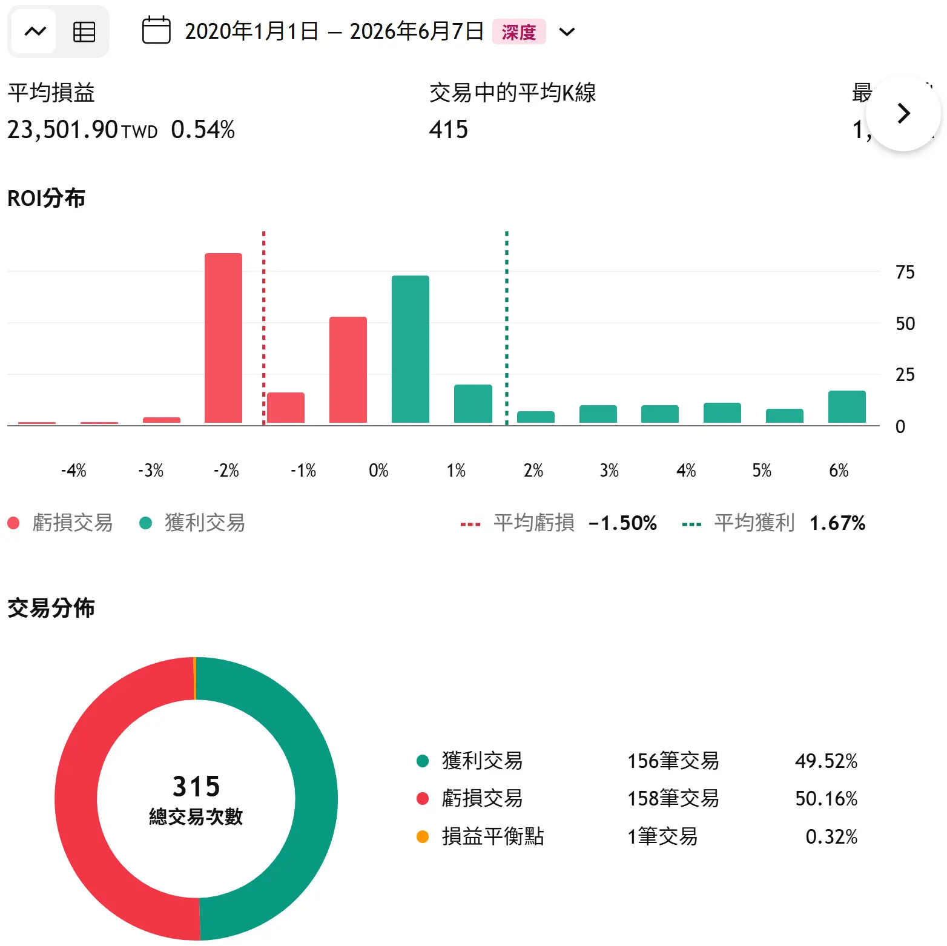Click the 1筆交易 value

pyautogui.click(x=662, y=836)
